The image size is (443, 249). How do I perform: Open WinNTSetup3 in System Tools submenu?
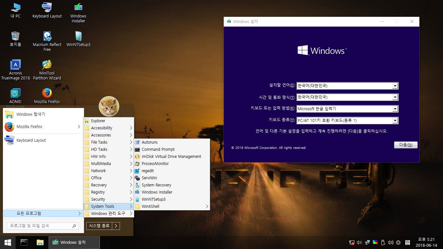tap(172, 199)
